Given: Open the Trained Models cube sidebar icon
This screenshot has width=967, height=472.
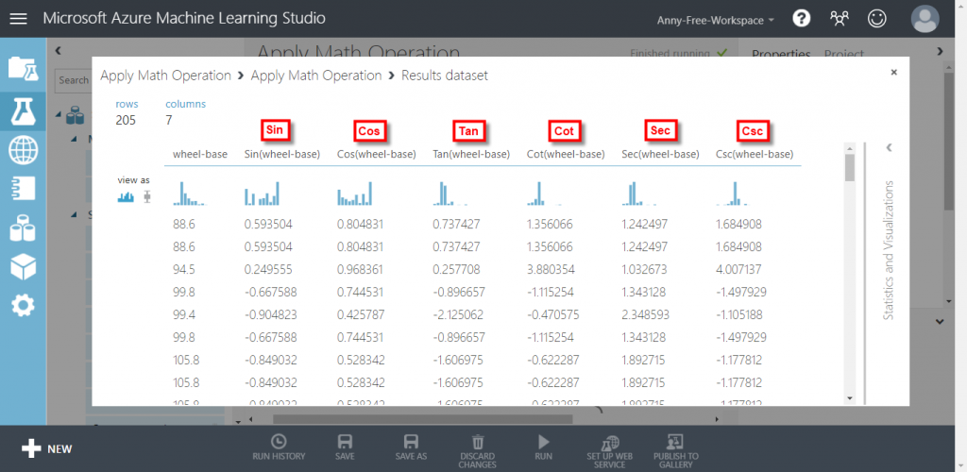Looking at the screenshot, I should tap(23, 266).
